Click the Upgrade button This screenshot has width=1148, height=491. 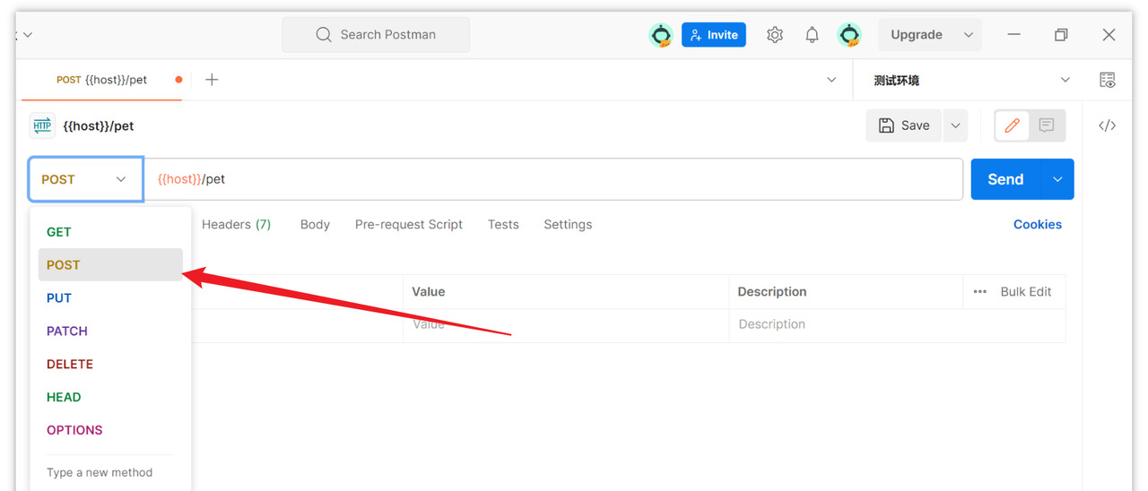pos(917,35)
